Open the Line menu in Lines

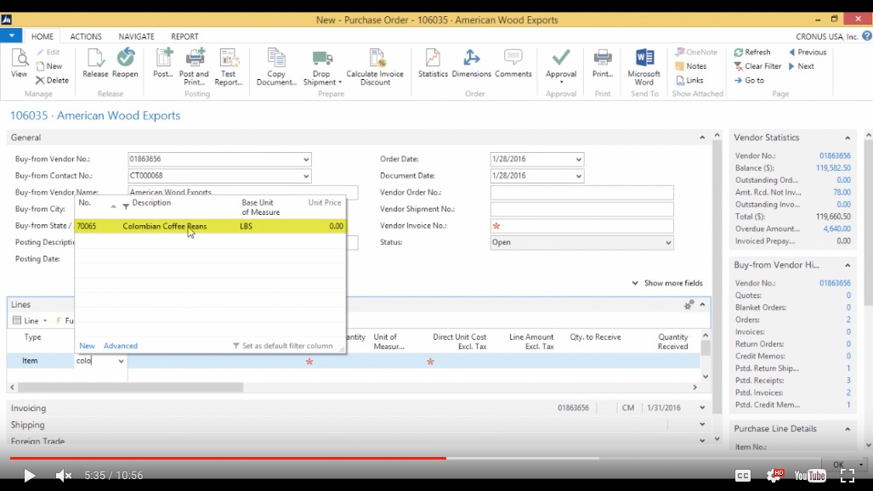31,320
